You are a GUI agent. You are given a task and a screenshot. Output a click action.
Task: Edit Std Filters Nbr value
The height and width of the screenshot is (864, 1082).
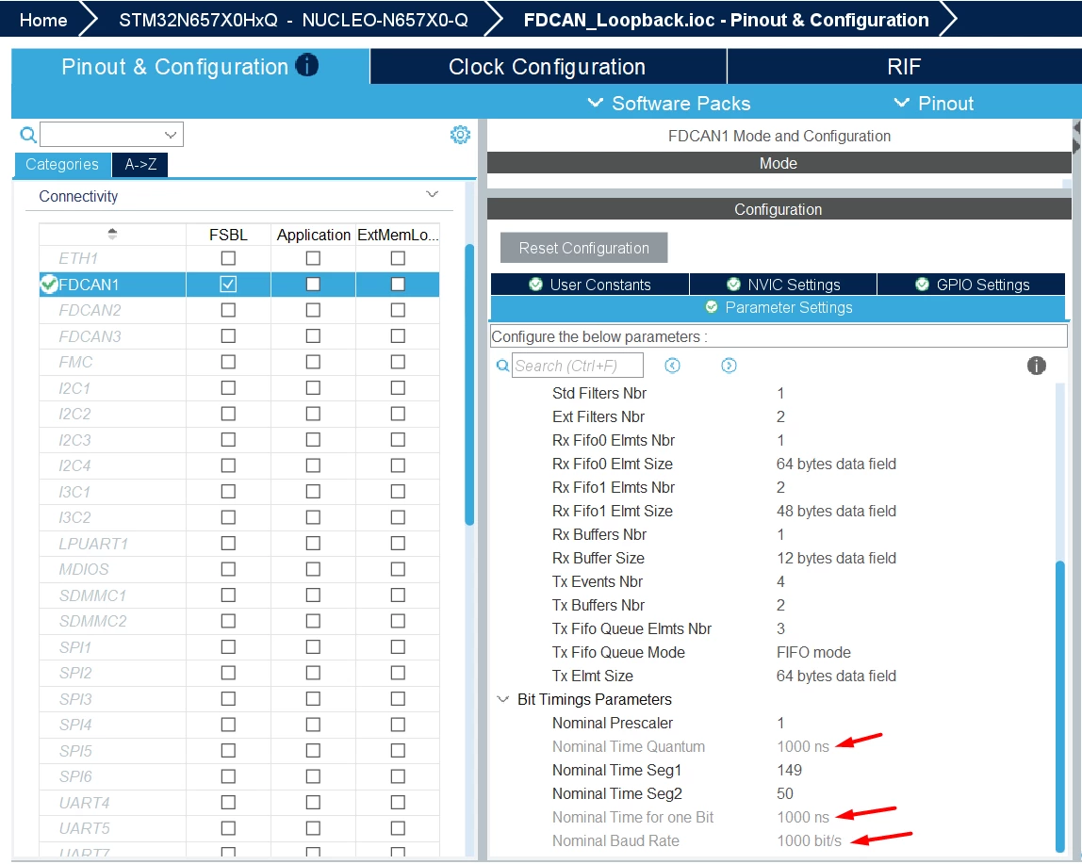point(780,393)
